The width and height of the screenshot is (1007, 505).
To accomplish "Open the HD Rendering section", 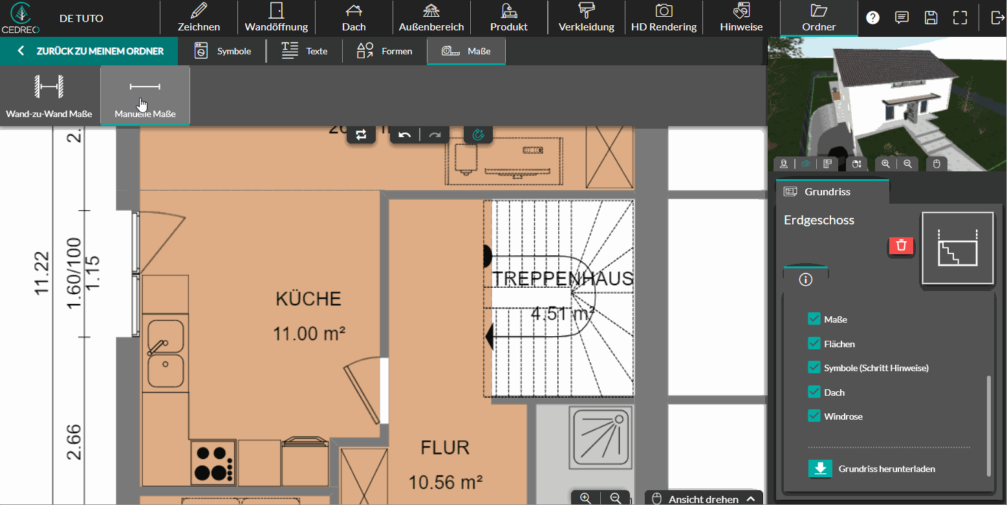I will click(x=664, y=18).
